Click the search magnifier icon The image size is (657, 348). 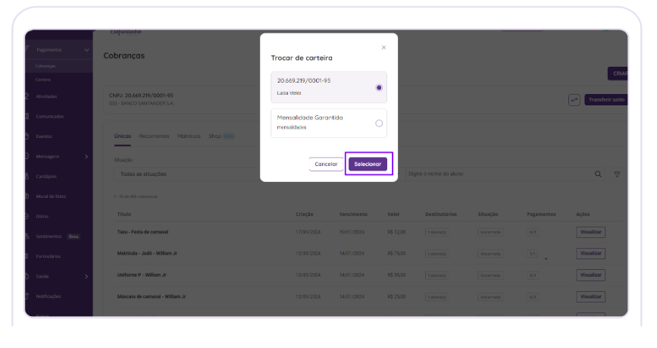click(x=598, y=174)
